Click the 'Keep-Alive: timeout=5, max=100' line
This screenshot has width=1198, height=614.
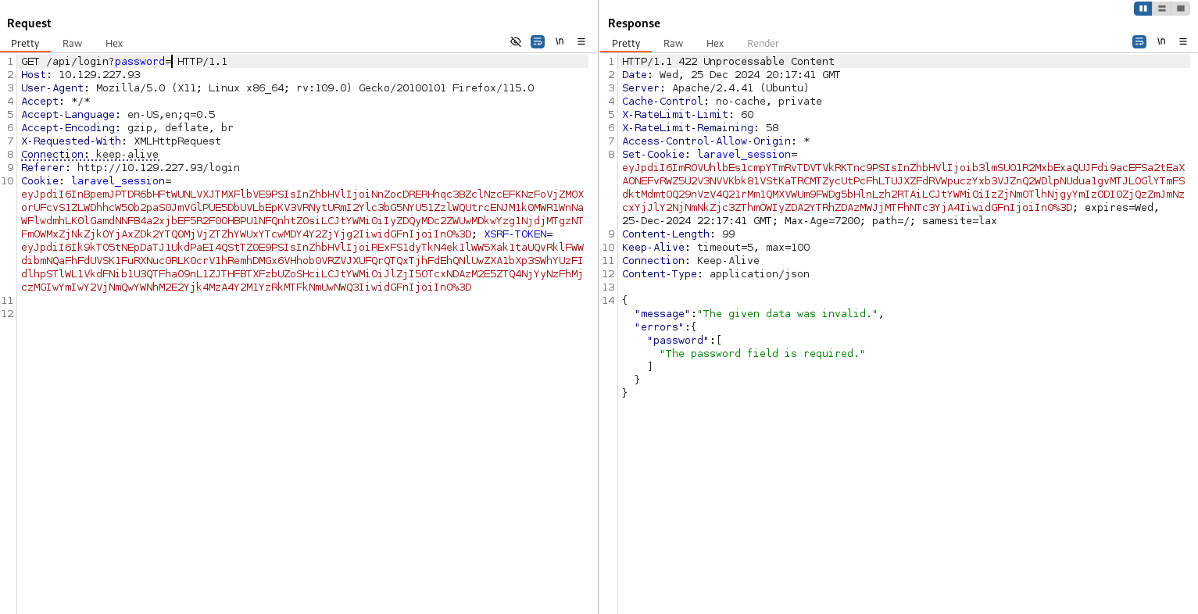click(x=716, y=247)
